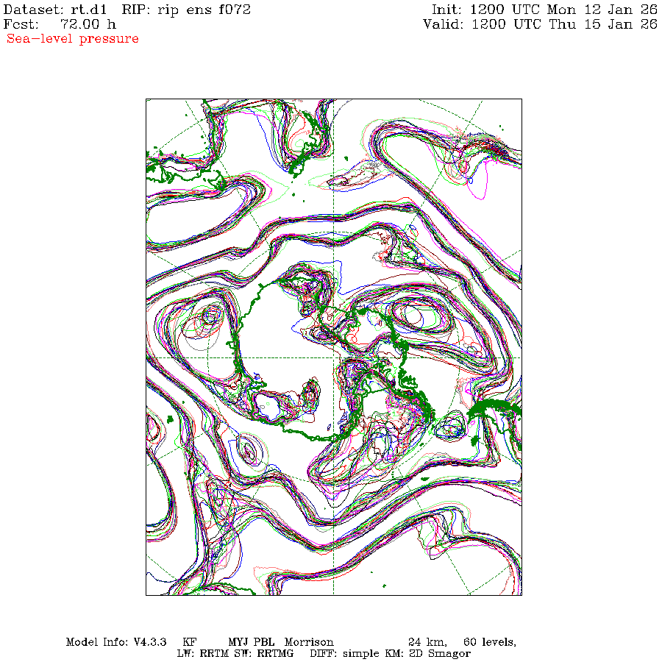This screenshot has height=662, width=662.
Task: Select the 'Valid: 1200 UTC Thu 15 Jan 26' line
Action: tap(541, 24)
